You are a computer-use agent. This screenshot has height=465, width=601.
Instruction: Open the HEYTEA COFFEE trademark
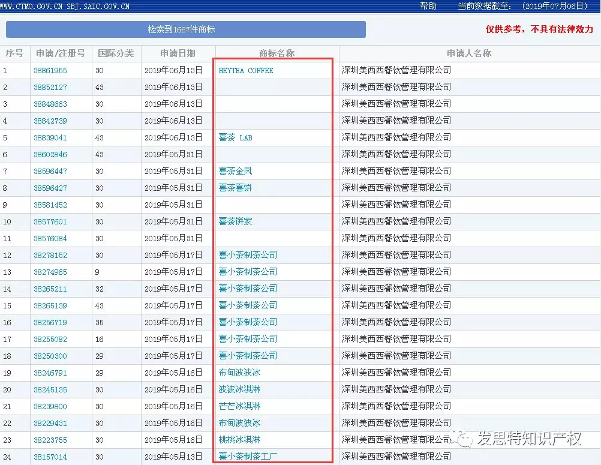(246, 71)
